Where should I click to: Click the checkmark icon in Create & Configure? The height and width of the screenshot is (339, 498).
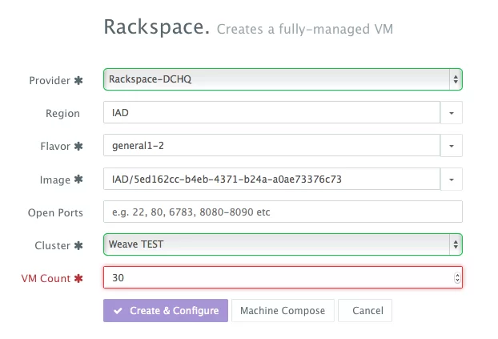coord(118,311)
